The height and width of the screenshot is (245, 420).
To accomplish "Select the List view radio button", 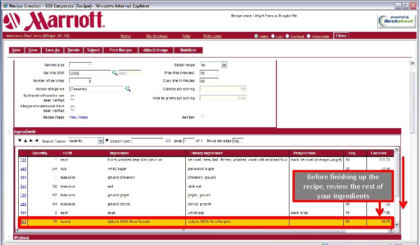I will click(273, 36).
